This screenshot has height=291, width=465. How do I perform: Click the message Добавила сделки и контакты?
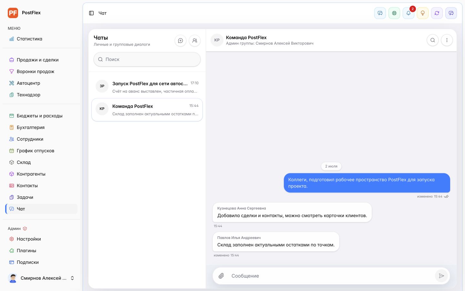click(292, 212)
